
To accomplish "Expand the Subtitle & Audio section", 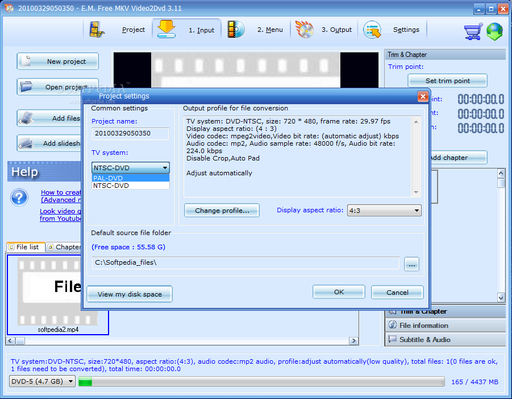I will (x=446, y=339).
